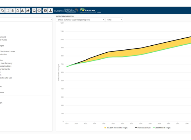Image resolution: width=191 pixels, height=140 pixels.
Task: Reset scenario with circular arrow icon
Action: [x=18, y=11]
